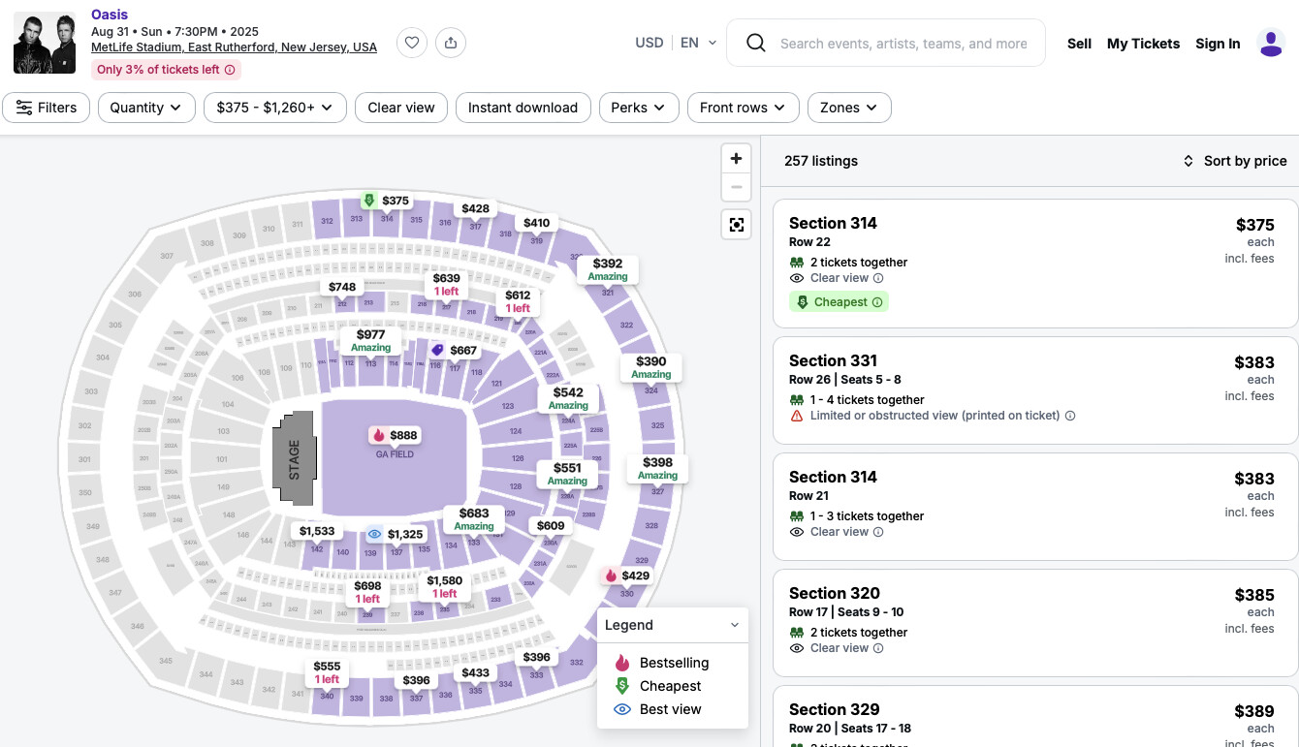Viewport: 1299px width, 747px height.
Task: Zoom in on the stadium map
Action: (737, 159)
